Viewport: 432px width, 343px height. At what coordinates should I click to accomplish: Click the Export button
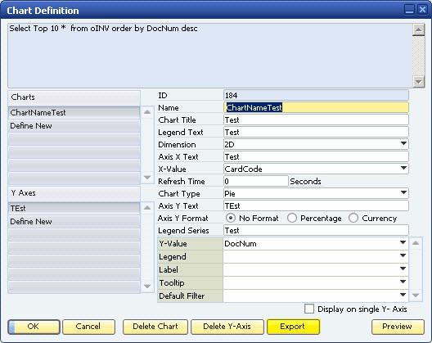click(x=293, y=327)
